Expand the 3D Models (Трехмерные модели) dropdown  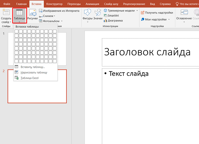[x=137, y=11]
